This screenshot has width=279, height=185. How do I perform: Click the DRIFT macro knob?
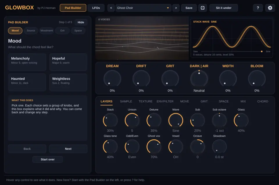pyautogui.click(x=141, y=79)
